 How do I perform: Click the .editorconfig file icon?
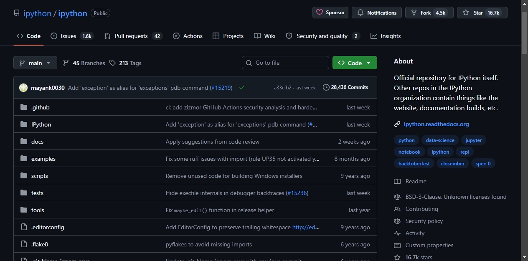24,227
